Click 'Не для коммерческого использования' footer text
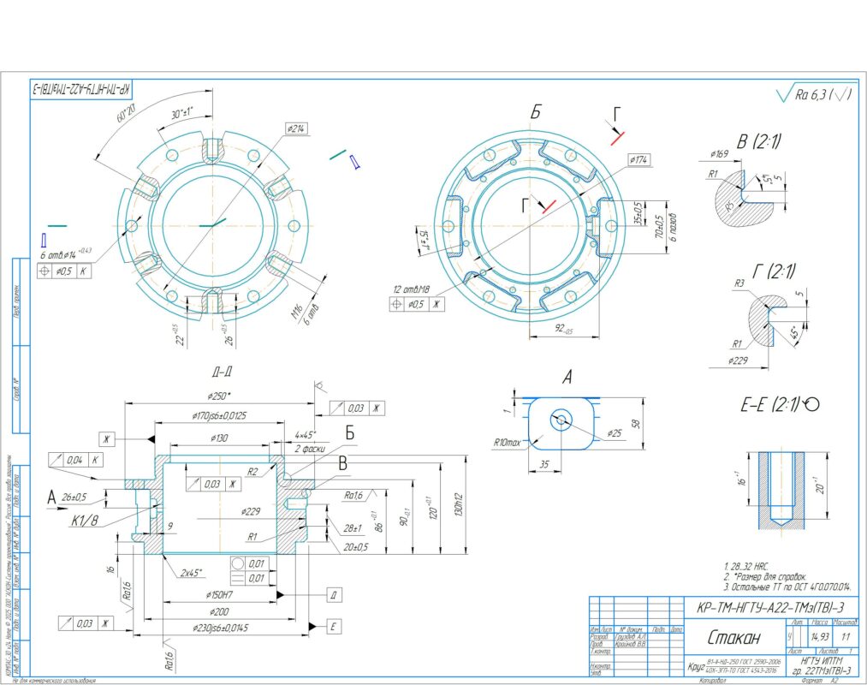Viewport: 867px width, 685px height. pos(54,681)
